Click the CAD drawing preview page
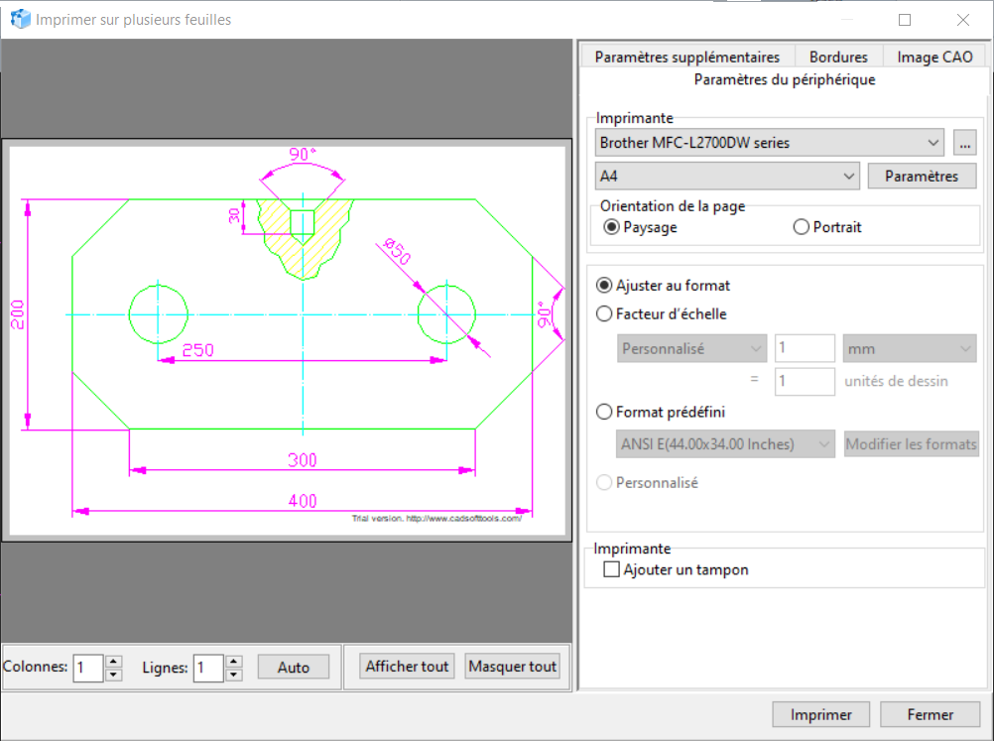This screenshot has height=741, width=994. 287,338
